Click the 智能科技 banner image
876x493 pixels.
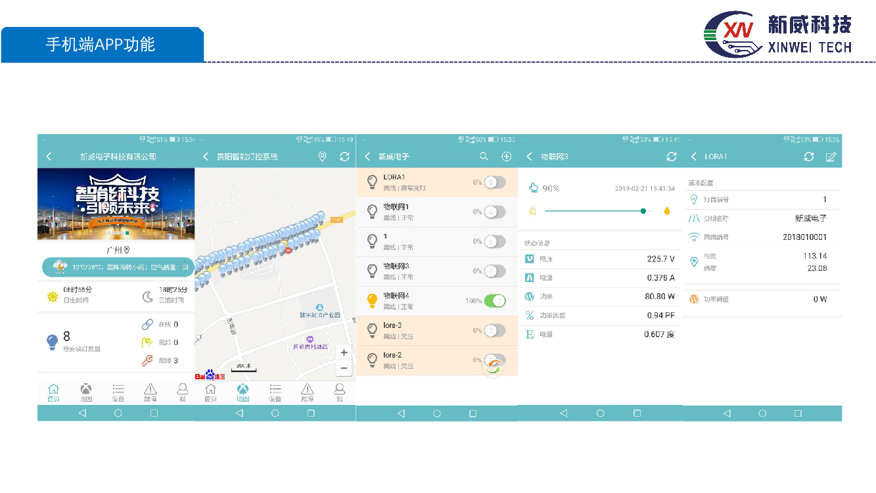(x=116, y=204)
